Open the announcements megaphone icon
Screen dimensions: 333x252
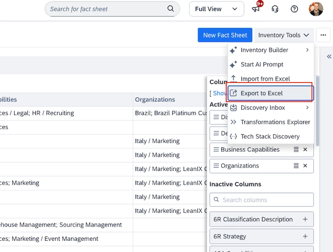click(256, 9)
